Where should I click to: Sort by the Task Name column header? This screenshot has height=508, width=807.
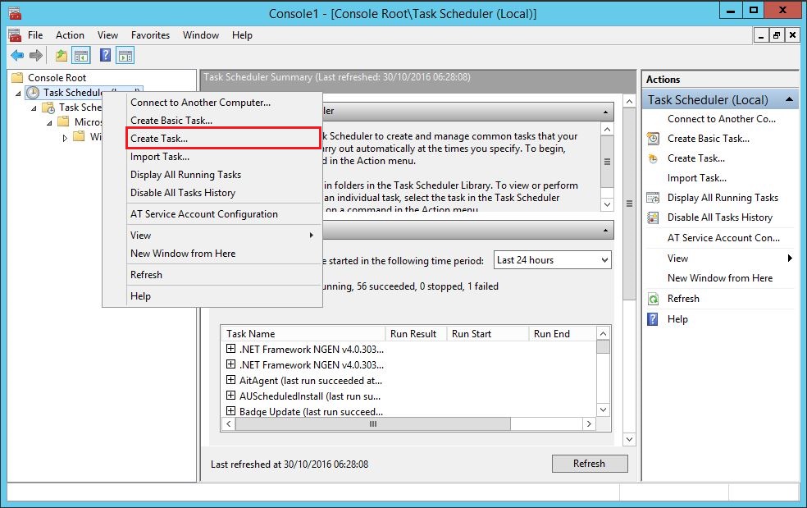(303, 334)
